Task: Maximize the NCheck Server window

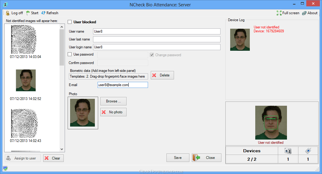Action: click(x=302, y=4)
